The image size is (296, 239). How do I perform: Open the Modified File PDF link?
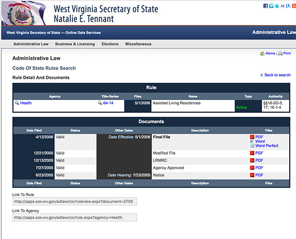[x=259, y=153]
